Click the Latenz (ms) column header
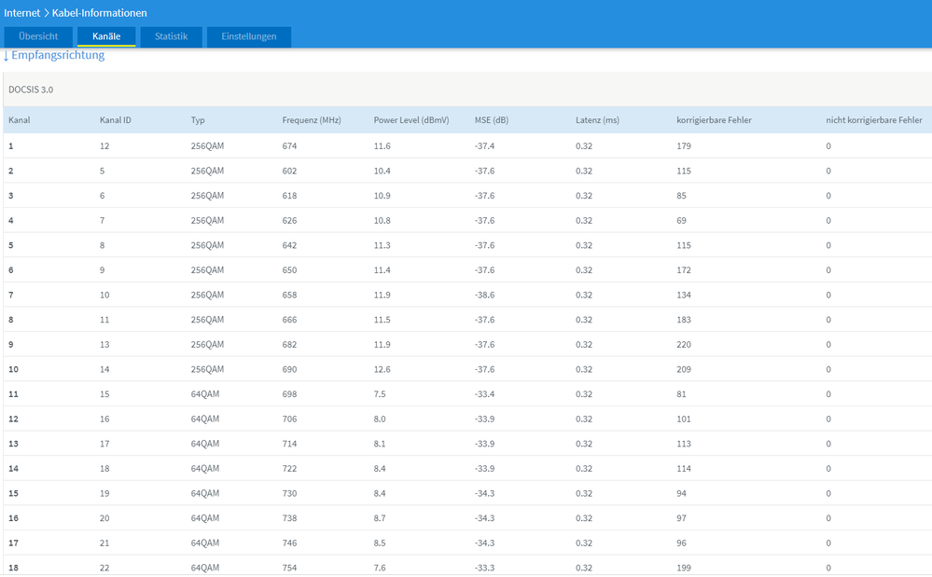 (597, 120)
